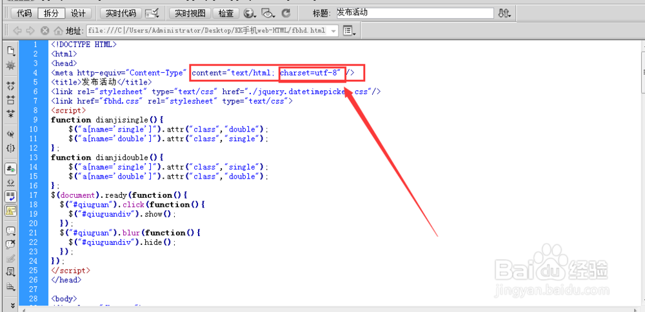Show the Code Navigator
Screen dimensions: 645x312
(x=11, y=65)
